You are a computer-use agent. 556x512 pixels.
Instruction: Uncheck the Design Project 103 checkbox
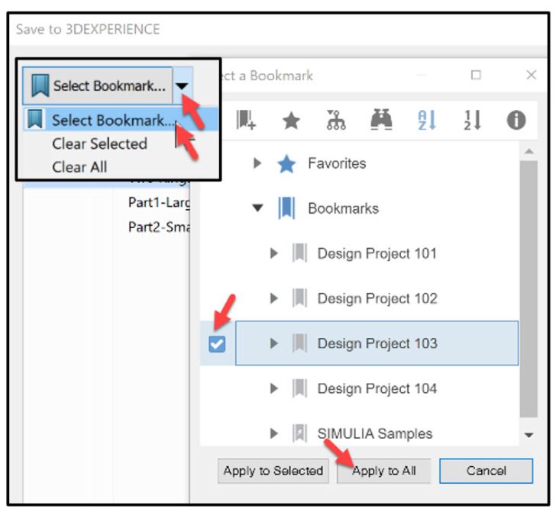pos(217,344)
